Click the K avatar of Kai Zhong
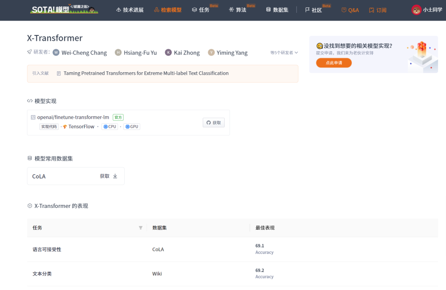Screen dimensions: 446x290 tap(168, 52)
